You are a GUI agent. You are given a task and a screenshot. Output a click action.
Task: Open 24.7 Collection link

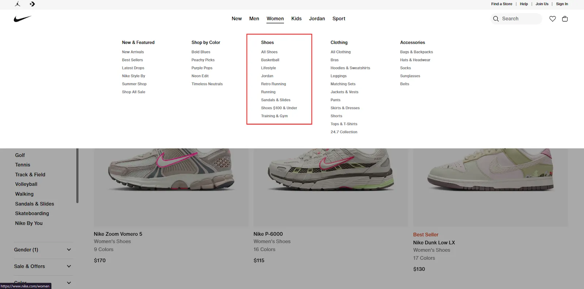344,132
